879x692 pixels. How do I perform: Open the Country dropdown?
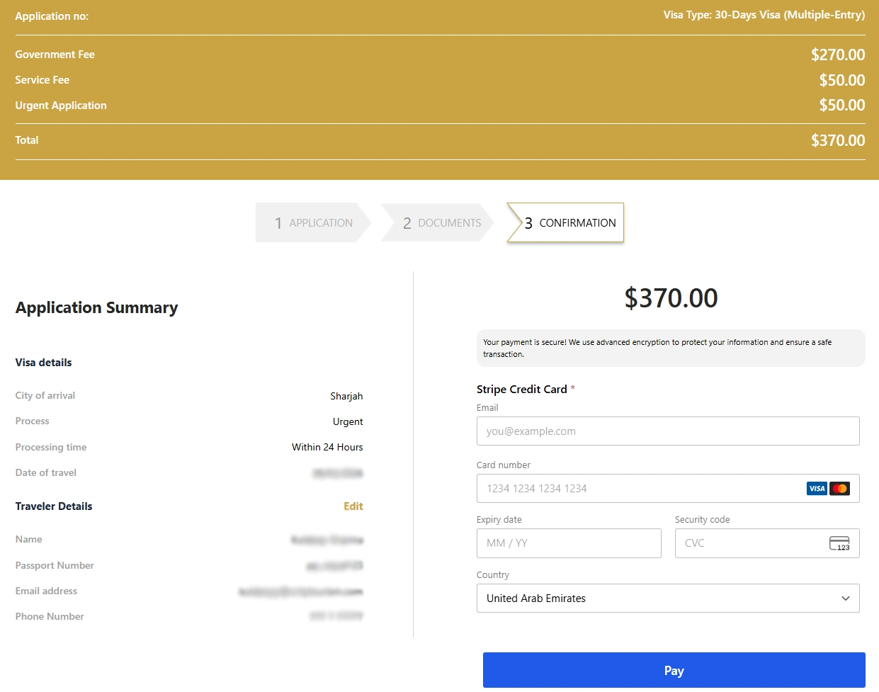tap(668, 598)
